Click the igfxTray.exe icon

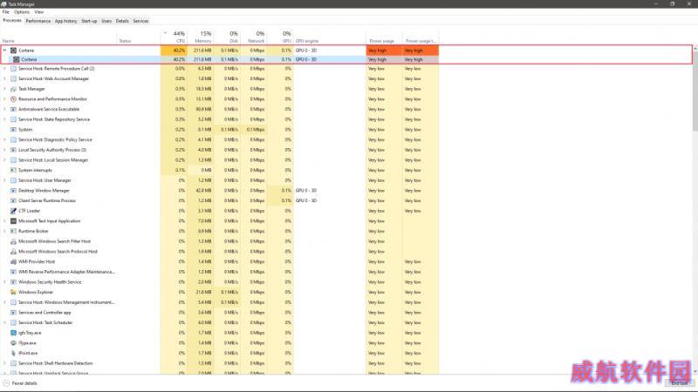pos(13,333)
